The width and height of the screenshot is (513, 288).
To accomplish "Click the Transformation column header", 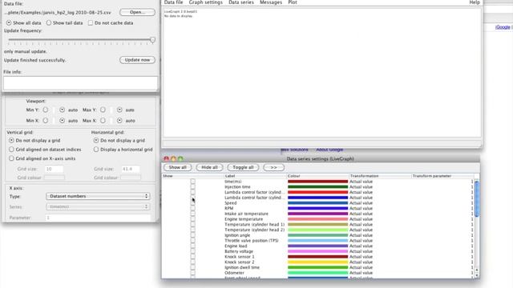I will pos(380,176).
